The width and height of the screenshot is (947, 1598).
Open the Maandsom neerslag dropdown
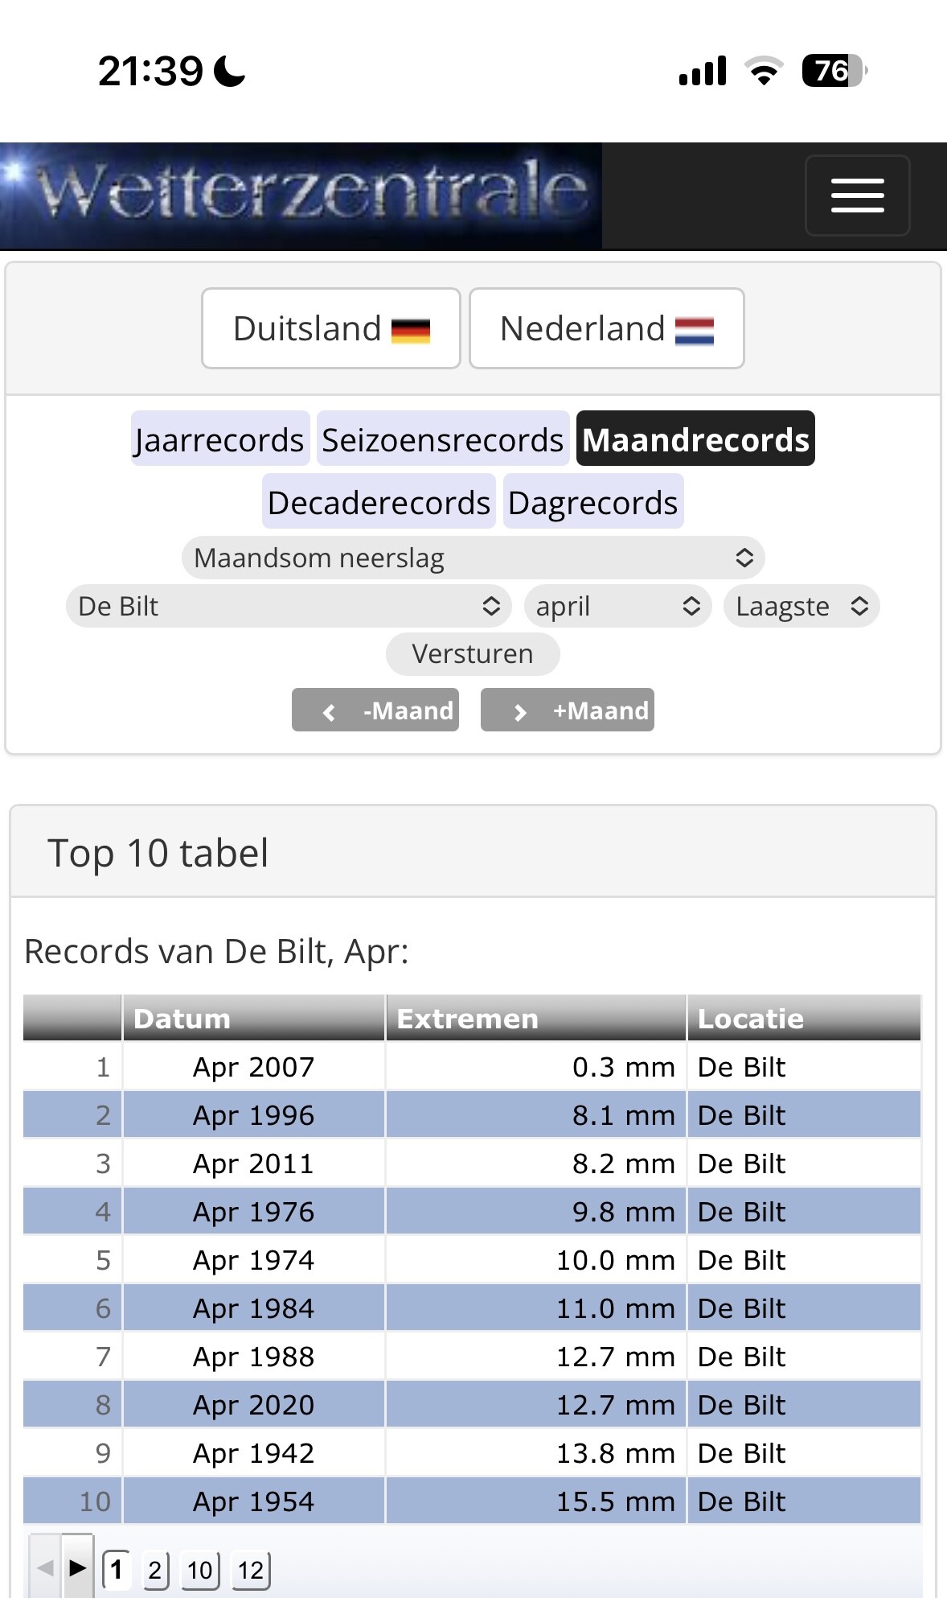pyautogui.click(x=473, y=558)
